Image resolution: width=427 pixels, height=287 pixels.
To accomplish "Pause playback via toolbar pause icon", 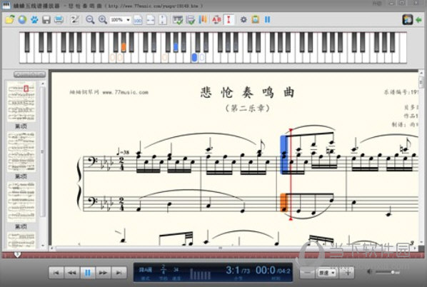I will [268, 19].
